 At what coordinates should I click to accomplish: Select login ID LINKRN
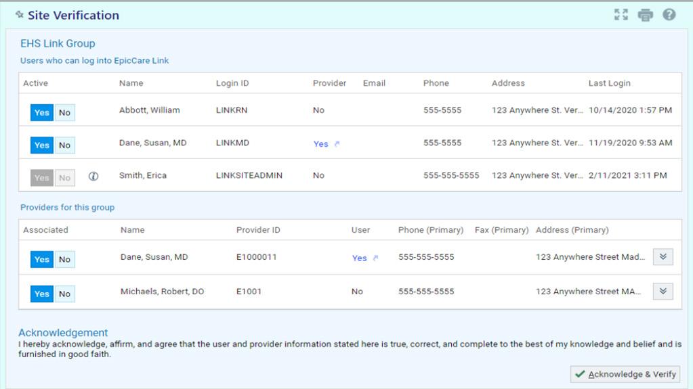coord(232,110)
